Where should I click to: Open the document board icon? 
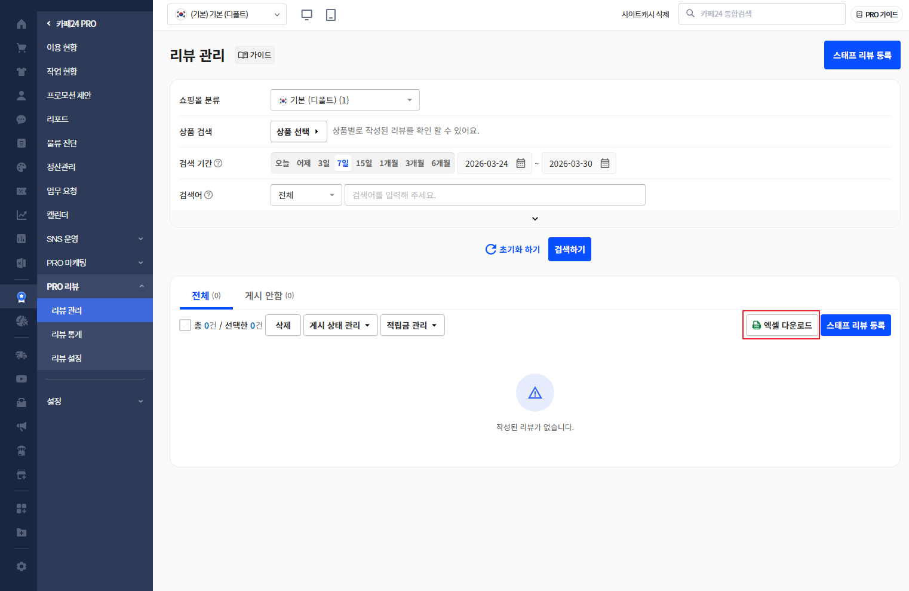(22, 143)
